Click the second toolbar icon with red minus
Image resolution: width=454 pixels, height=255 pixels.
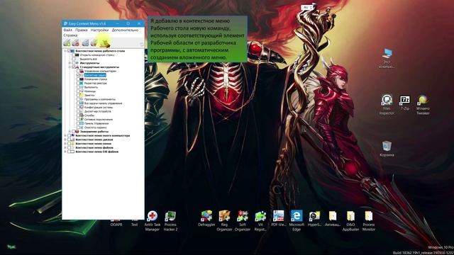click(x=76, y=43)
